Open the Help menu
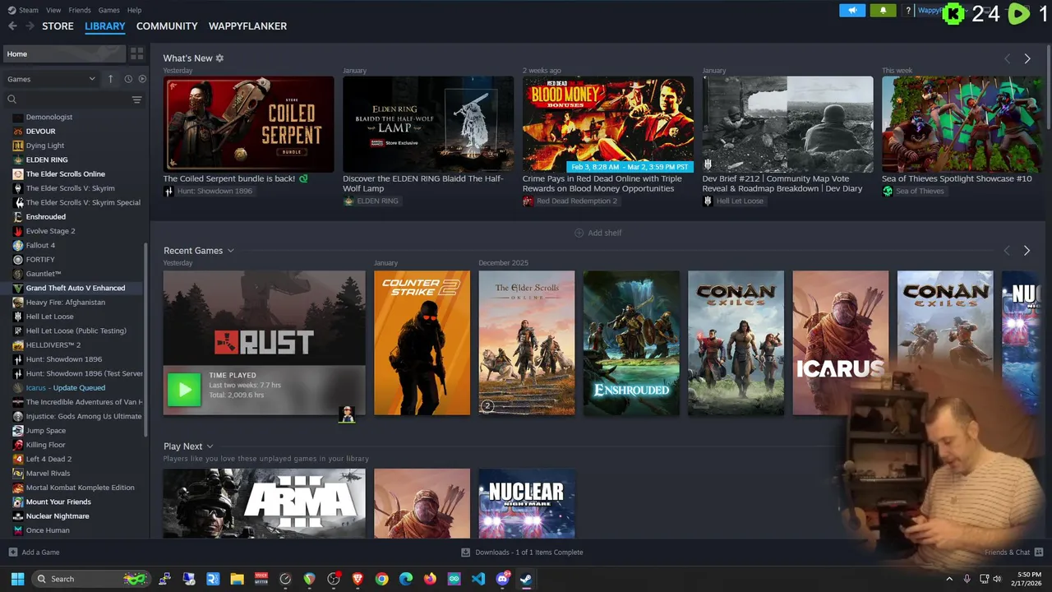This screenshot has height=592, width=1052. coord(134,10)
